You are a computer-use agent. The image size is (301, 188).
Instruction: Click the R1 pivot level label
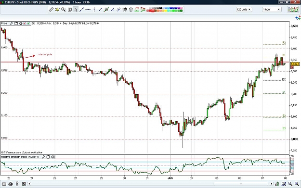tap(284, 55)
